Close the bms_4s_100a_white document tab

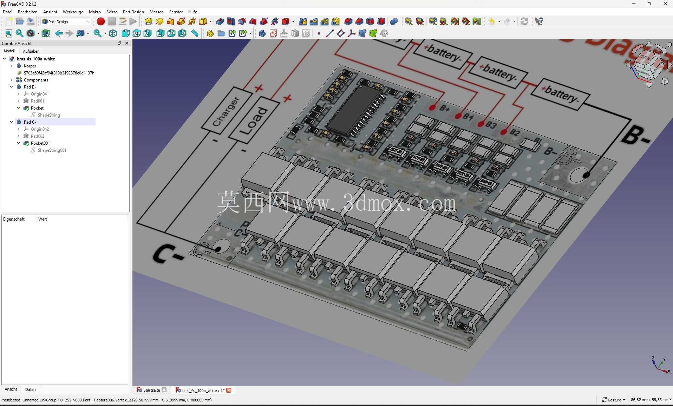click(229, 390)
